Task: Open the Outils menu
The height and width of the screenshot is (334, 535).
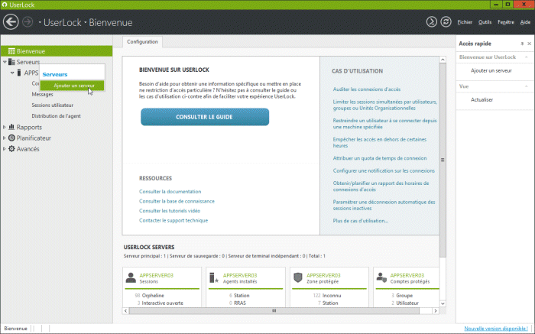Action: click(485, 22)
